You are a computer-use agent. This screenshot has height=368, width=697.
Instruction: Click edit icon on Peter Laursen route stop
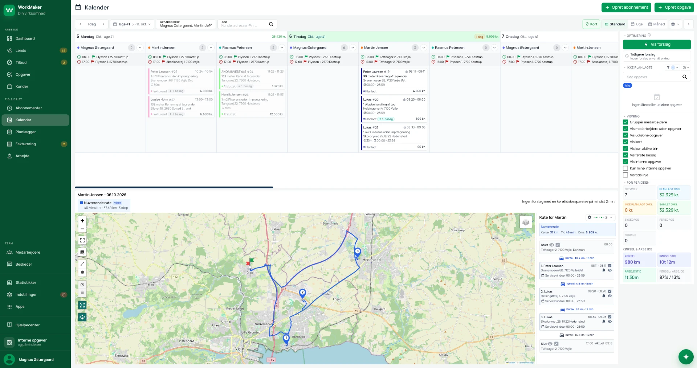coord(610,266)
